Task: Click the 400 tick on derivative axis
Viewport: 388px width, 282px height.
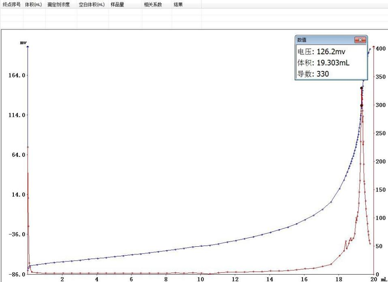Action: click(380, 49)
